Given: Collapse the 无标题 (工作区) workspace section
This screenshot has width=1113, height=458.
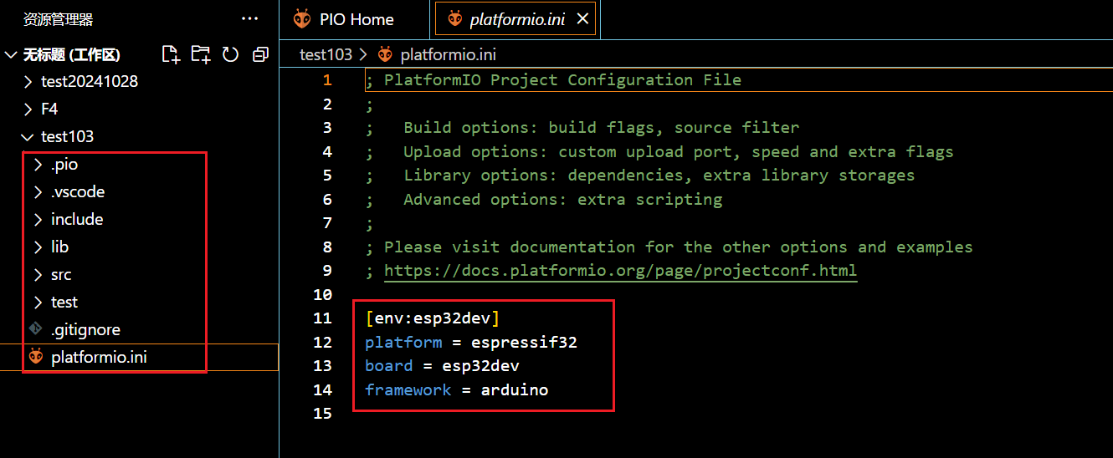Looking at the screenshot, I should [12, 54].
